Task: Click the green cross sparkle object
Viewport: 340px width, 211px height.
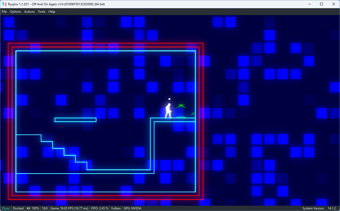Action: pos(181,106)
